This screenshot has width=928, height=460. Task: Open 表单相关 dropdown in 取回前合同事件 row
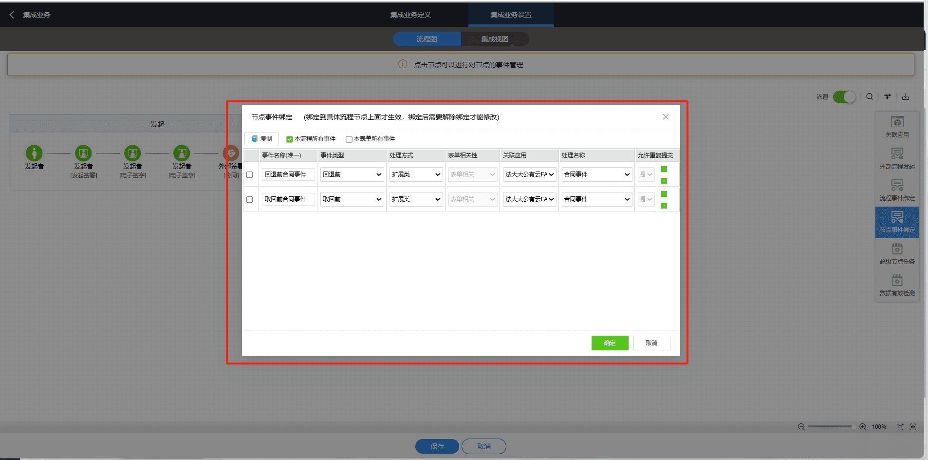[472, 199]
